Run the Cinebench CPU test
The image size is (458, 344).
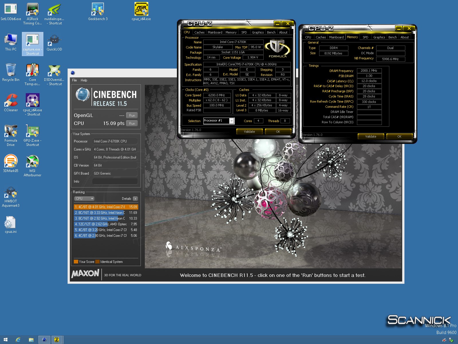coord(132,124)
